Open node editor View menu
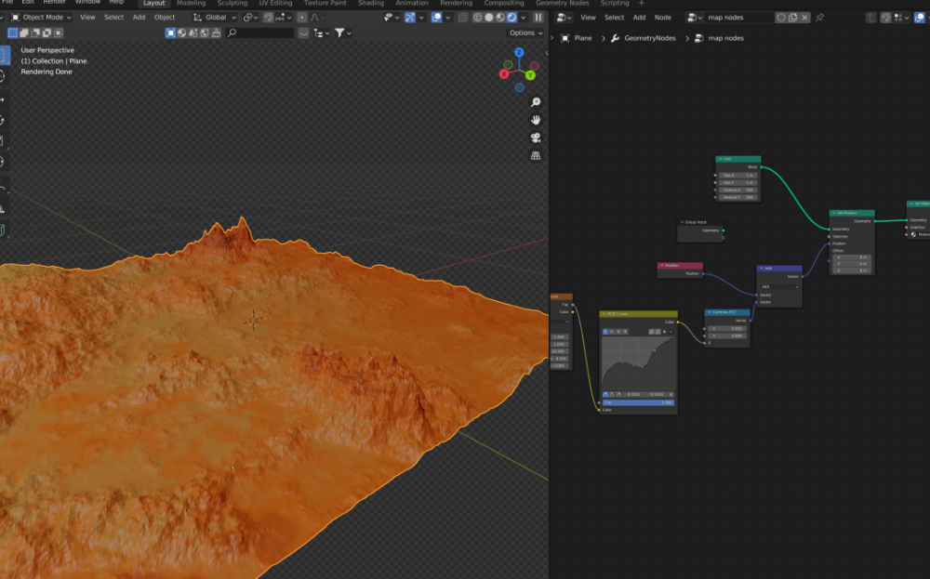 (588, 17)
